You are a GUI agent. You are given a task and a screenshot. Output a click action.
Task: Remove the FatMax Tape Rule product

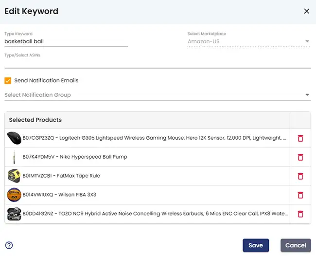click(x=300, y=176)
